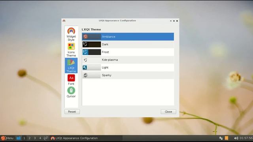Viewport: 253px width, 142px height.
Task: Open the taskbar Menu button
Action: pyautogui.click(x=7, y=138)
